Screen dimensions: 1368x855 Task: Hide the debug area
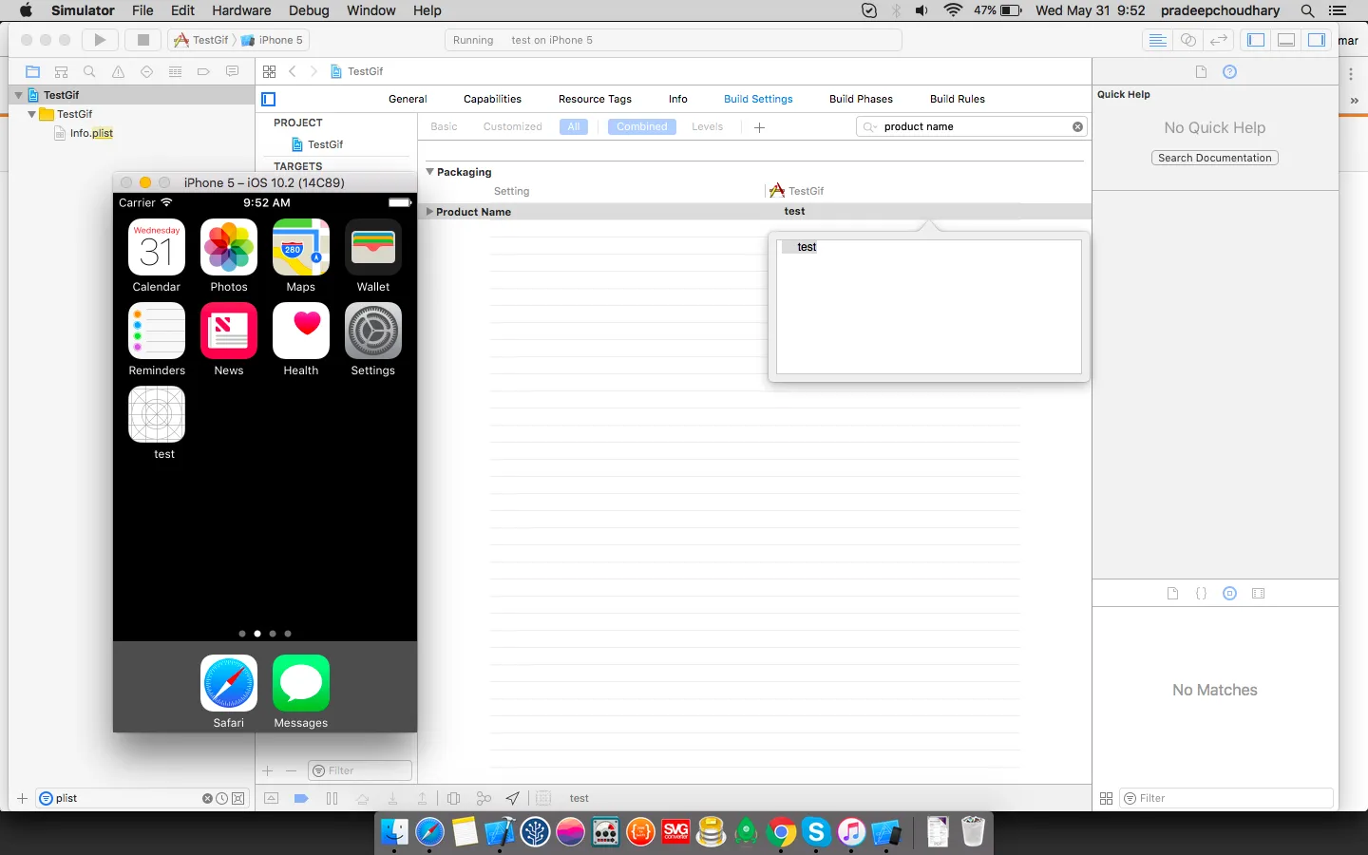point(271,799)
